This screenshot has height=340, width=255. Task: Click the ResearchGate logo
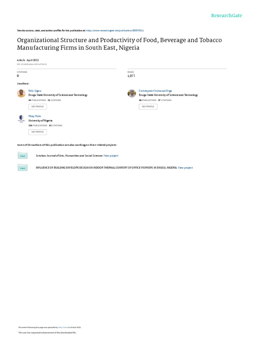[226, 16]
